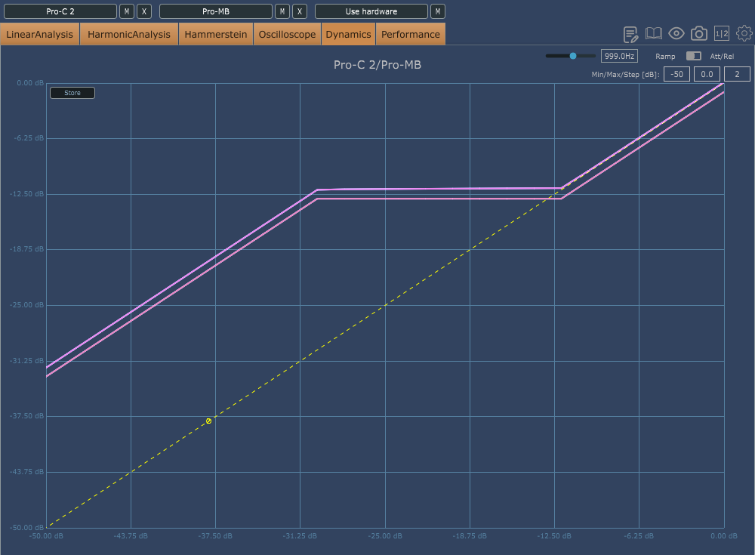Click the Ramp label
The image size is (755, 555).
pyautogui.click(x=665, y=57)
